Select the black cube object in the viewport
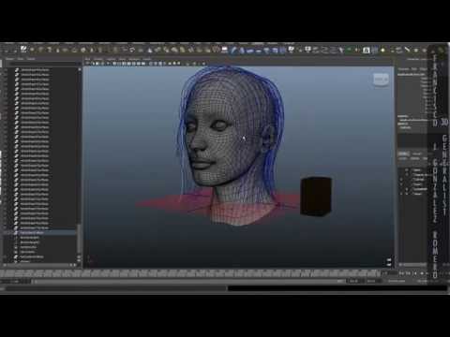Image resolution: width=450 pixels, height=337 pixels. (316, 197)
